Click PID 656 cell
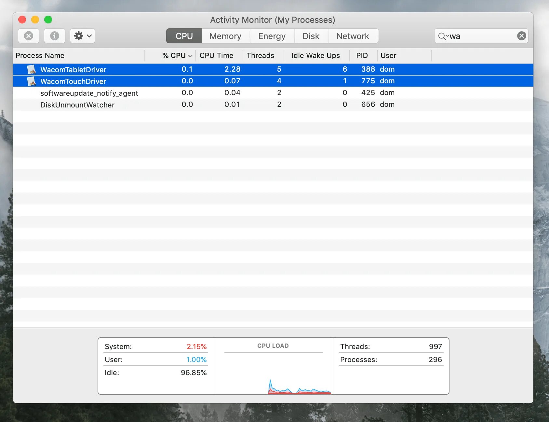549x422 pixels. tap(368, 104)
